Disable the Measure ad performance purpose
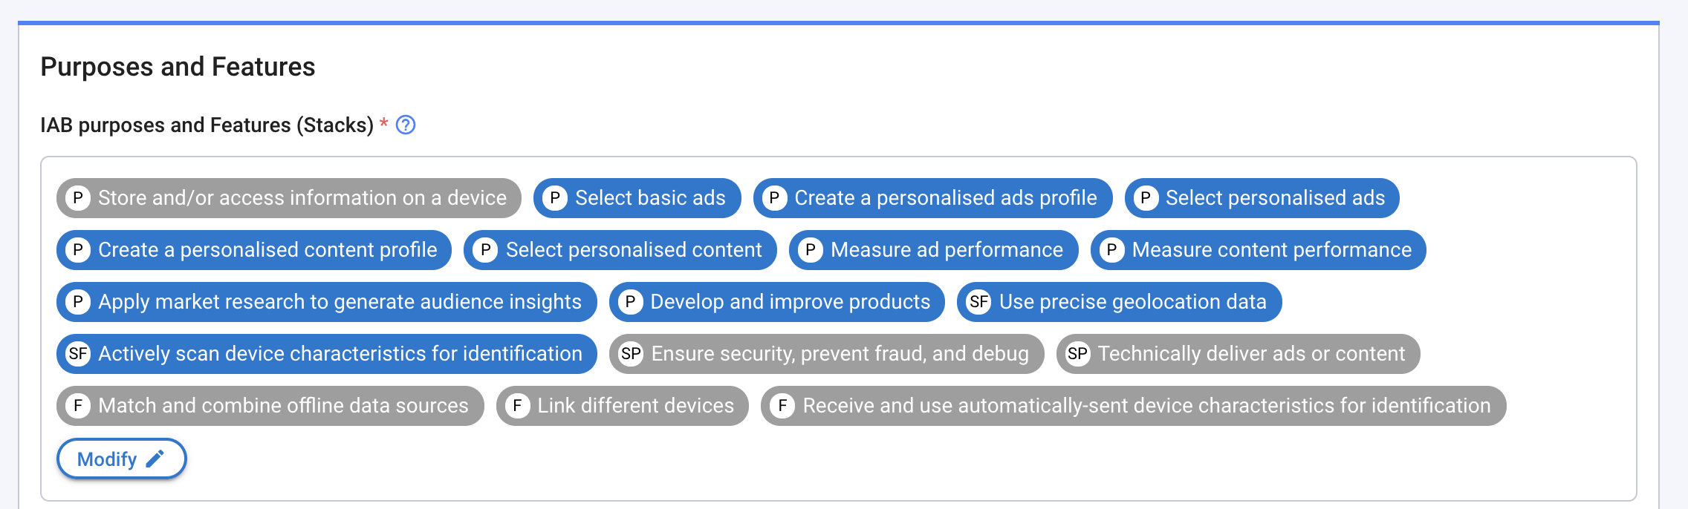Viewport: 1688px width, 509px height. point(934,250)
